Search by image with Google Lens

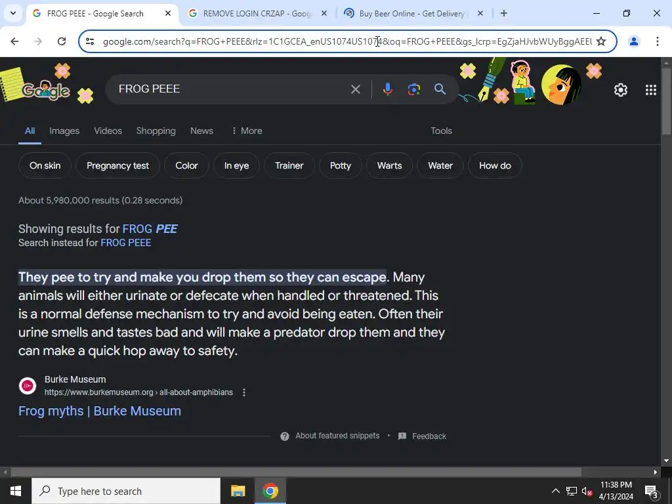[413, 89]
